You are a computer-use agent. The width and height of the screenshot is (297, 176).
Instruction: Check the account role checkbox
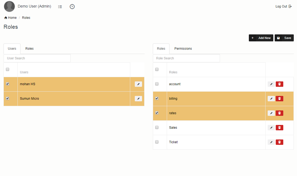point(157,84)
